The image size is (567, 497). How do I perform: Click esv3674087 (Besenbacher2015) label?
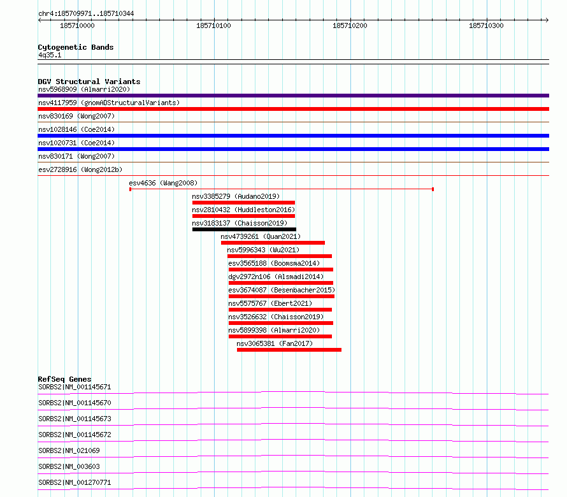(282, 290)
